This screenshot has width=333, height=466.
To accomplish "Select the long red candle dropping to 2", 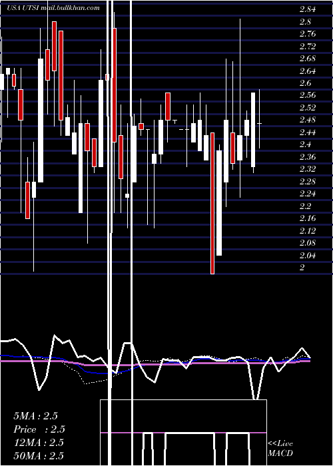I will pyautogui.click(x=212, y=203).
